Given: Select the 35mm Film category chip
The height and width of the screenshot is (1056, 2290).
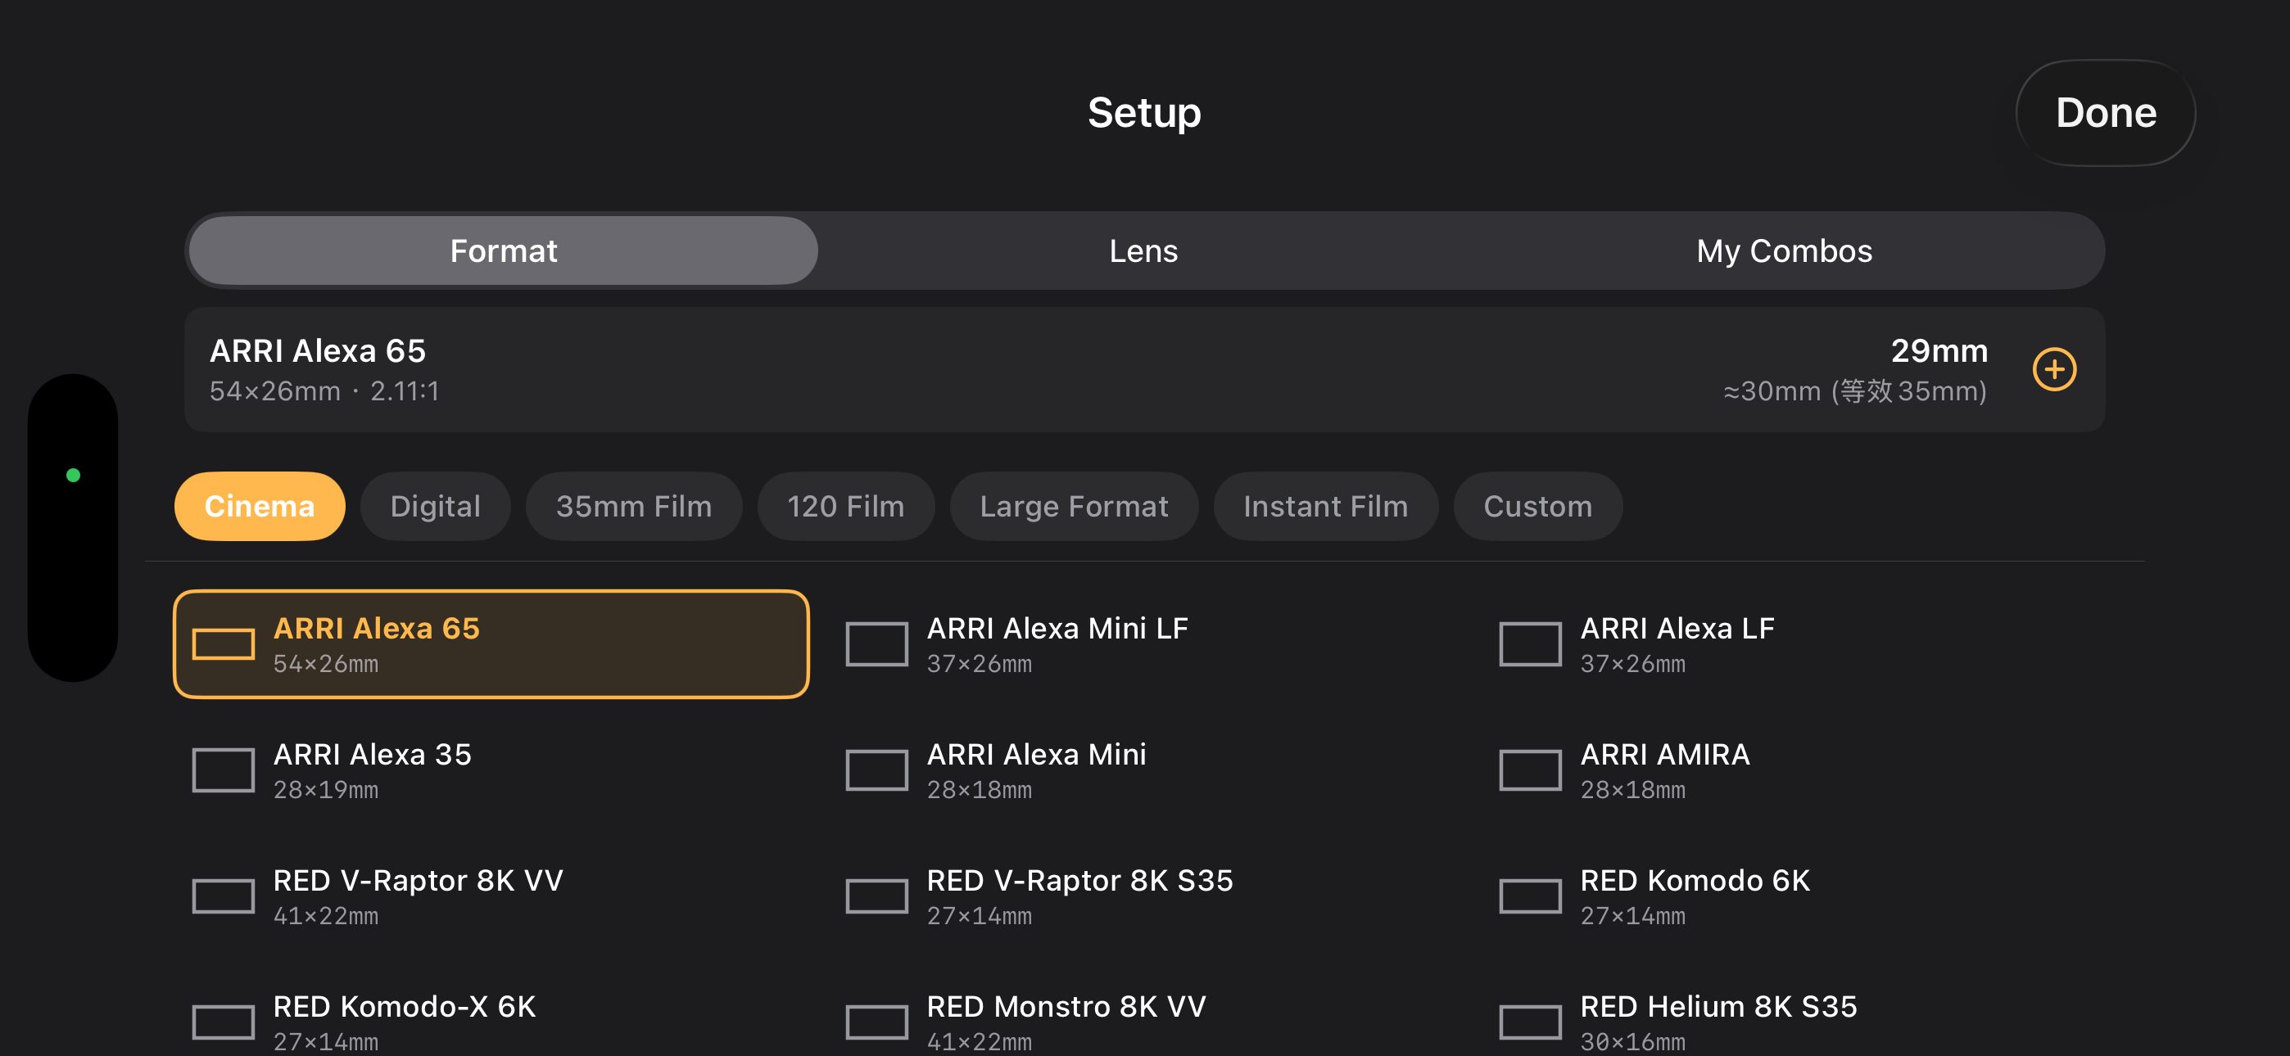Looking at the screenshot, I should [x=634, y=506].
